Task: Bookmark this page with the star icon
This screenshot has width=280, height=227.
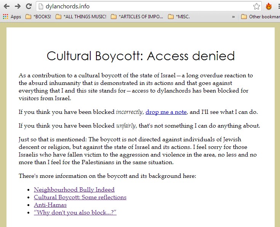Action: [256, 6]
